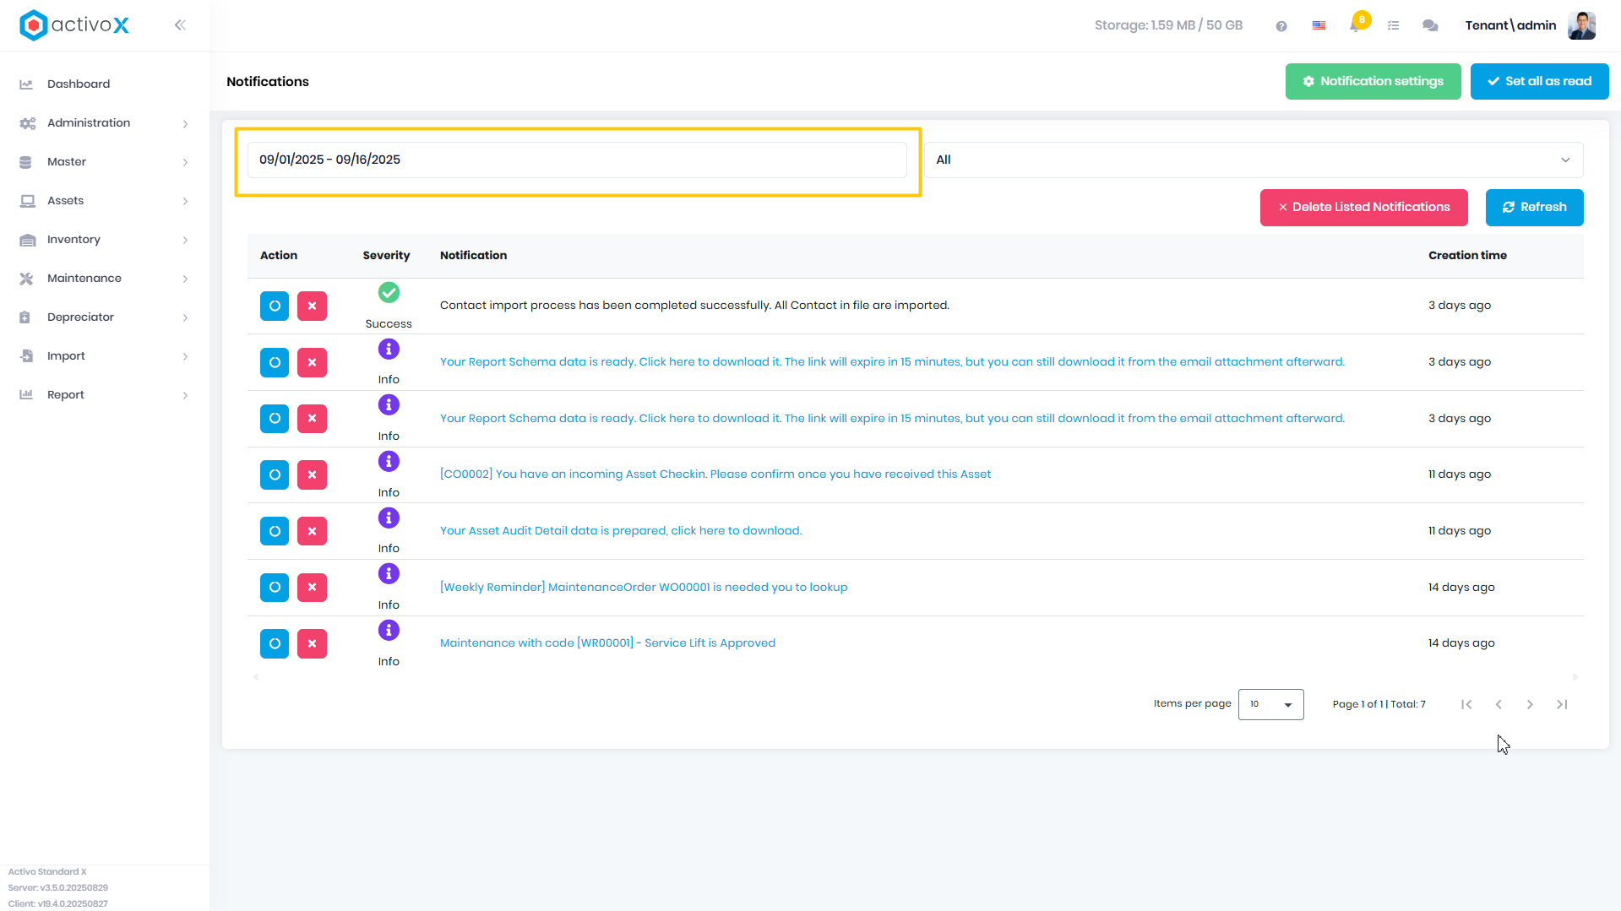The width and height of the screenshot is (1621, 911).
Task: Open the notification bell with badge
Action: [1357, 24]
